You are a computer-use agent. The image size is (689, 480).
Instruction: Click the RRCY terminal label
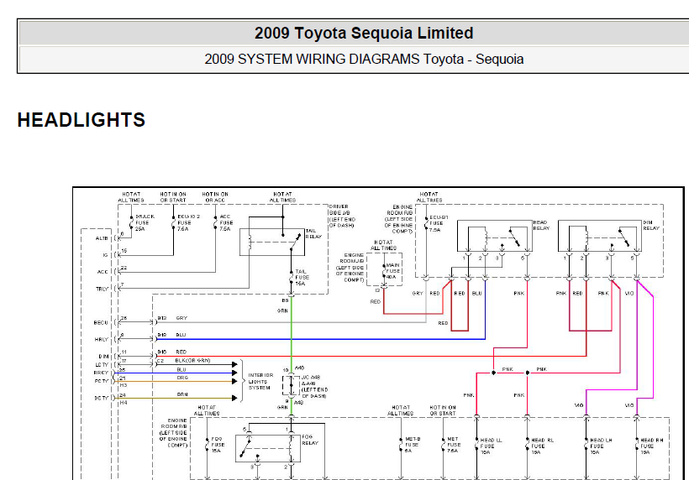click(x=101, y=373)
